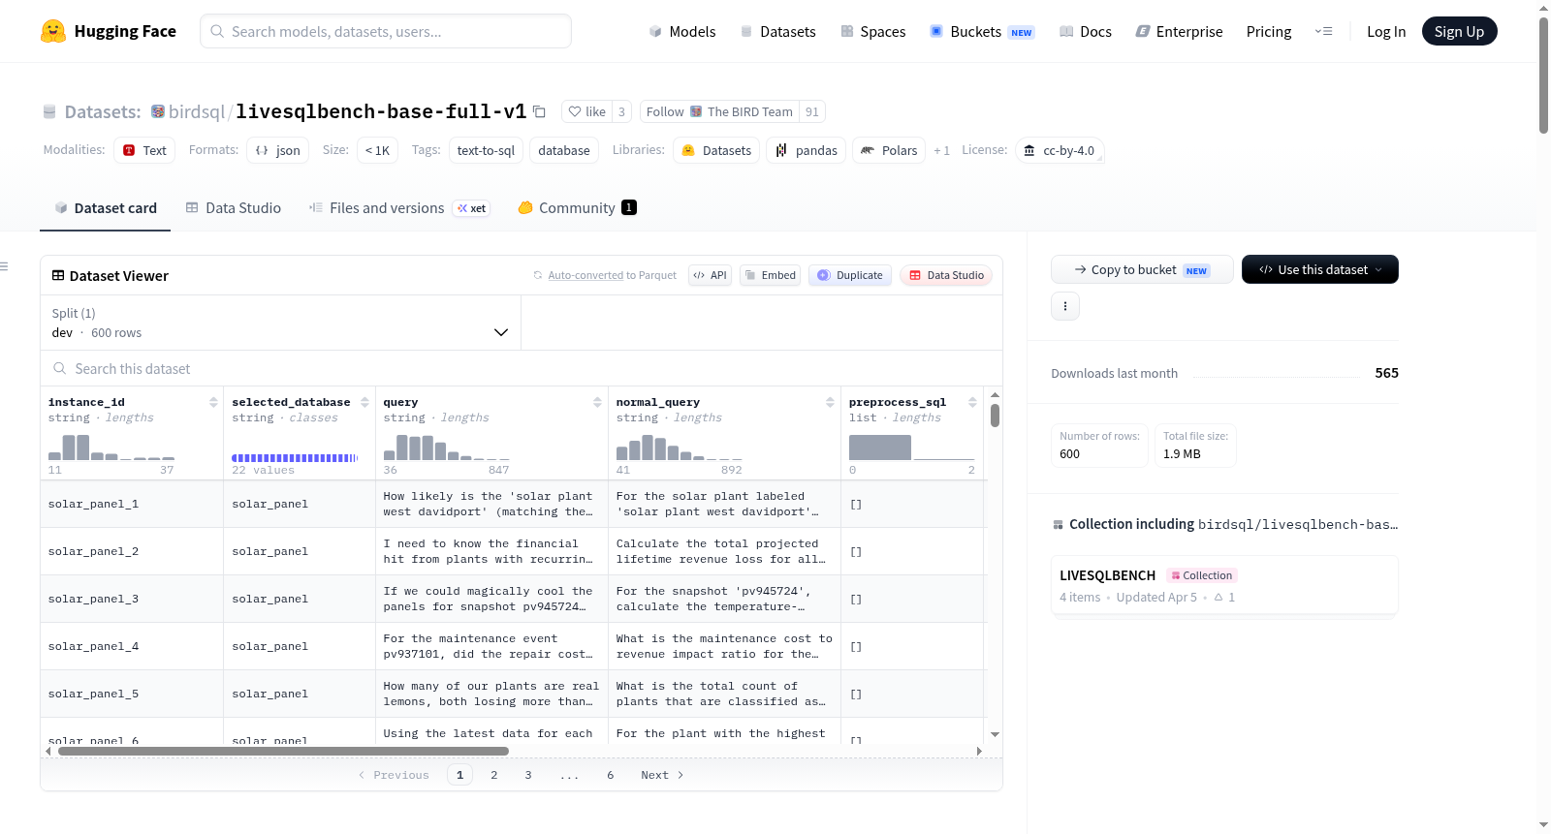This screenshot has width=1551, height=834.
Task: Click the json format tag
Action: click(x=277, y=150)
